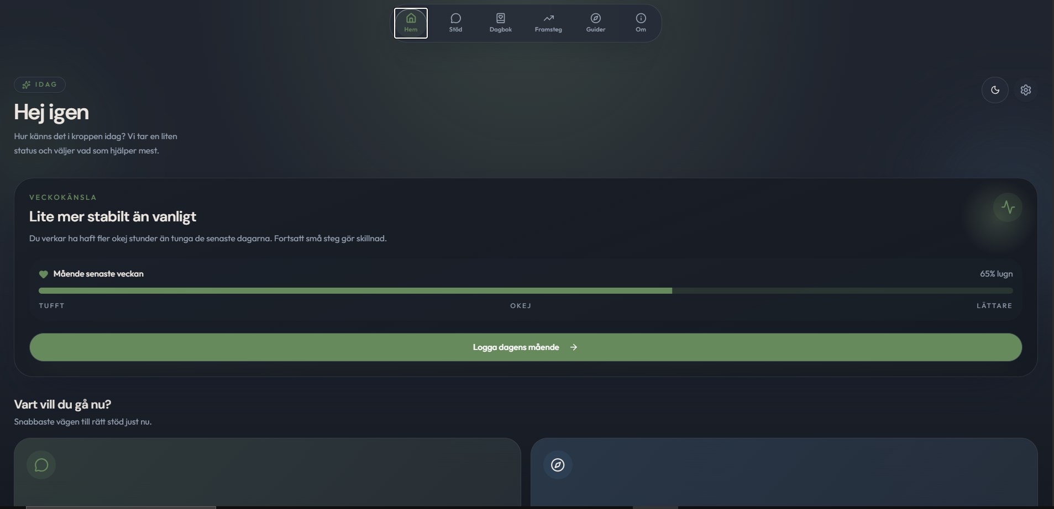Click the Mående senaste veckan progress bar
Image resolution: width=1054 pixels, height=509 pixels.
click(x=526, y=290)
